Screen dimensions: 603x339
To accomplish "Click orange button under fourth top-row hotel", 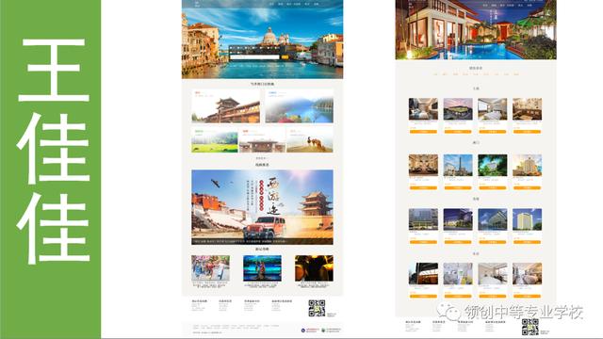I will click(527, 132).
